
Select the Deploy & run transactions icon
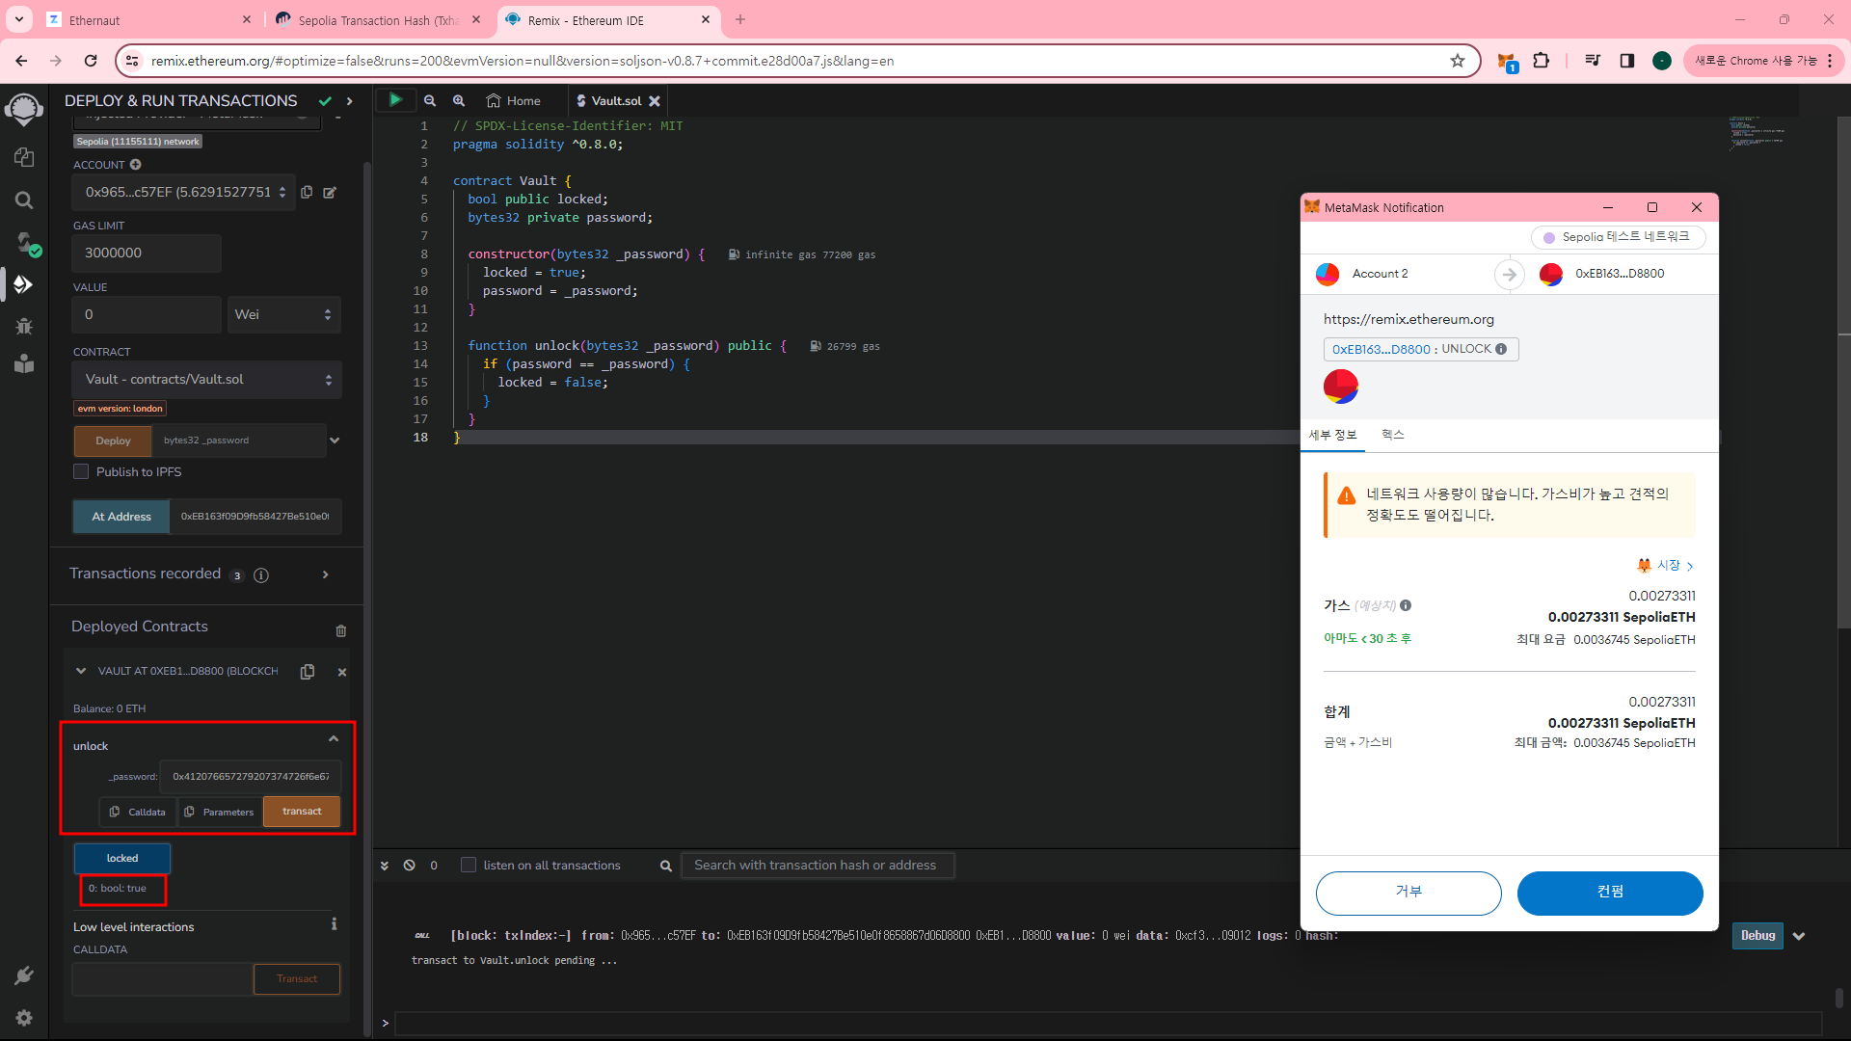tap(24, 284)
